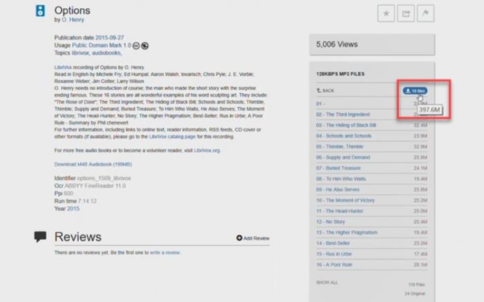484x302 pixels.
Task: Click the Flag this item icon
Action: pos(426,13)
